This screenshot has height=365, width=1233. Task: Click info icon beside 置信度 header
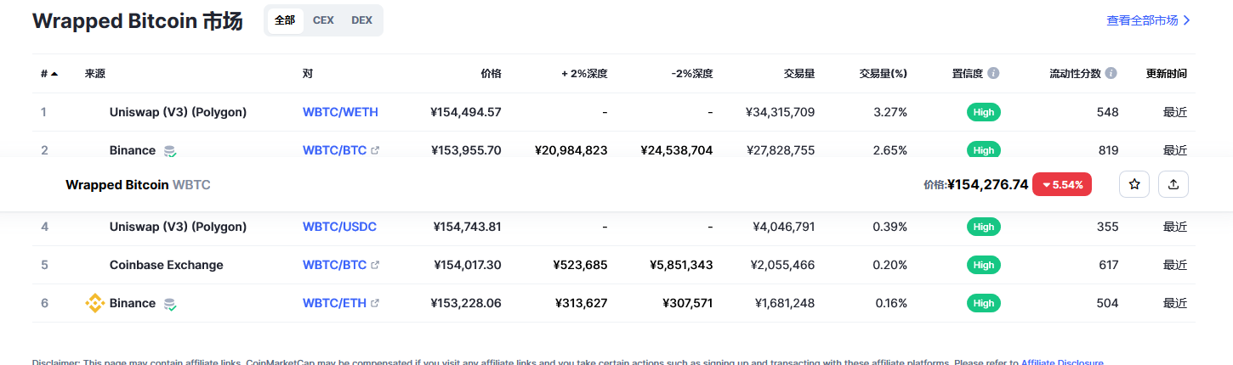click(x=993, y=74)
